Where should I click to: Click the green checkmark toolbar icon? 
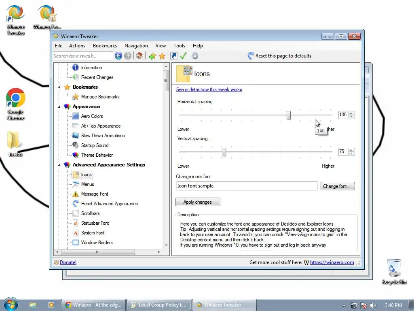click(x=183, y=55)
